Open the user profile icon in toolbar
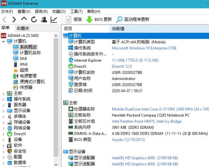The height and width of the screenshot is (167, 209). click(44, 20)
